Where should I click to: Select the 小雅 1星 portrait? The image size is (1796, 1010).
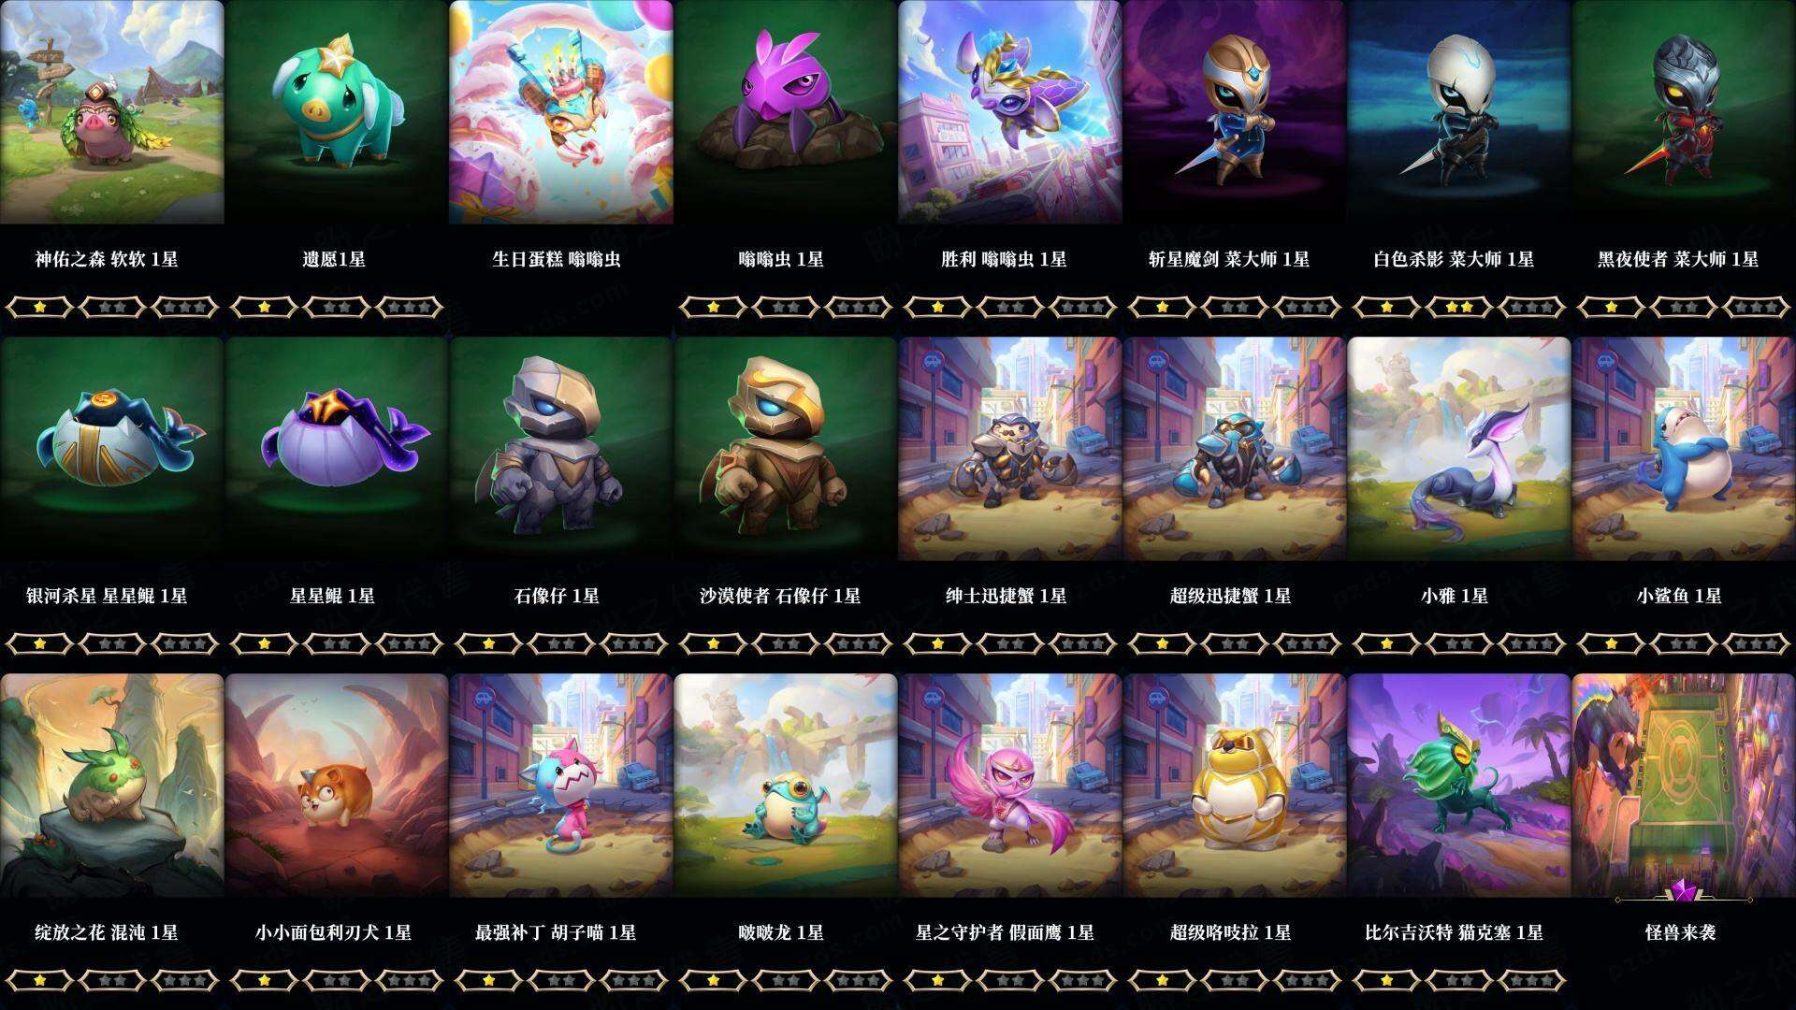pos(1459,449)
